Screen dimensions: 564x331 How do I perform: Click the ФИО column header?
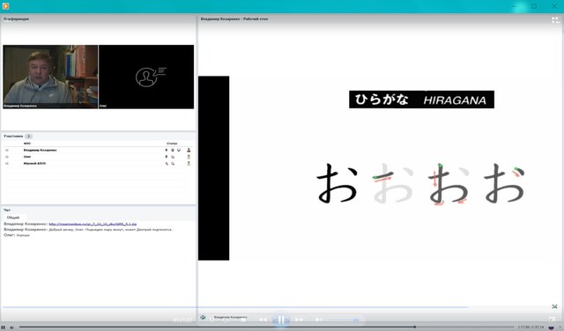coord(27,143)
